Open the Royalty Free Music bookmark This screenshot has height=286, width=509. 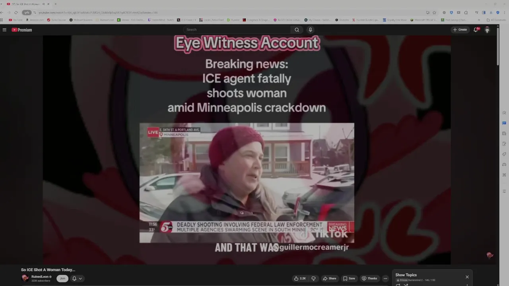click(x=395, y=20)
